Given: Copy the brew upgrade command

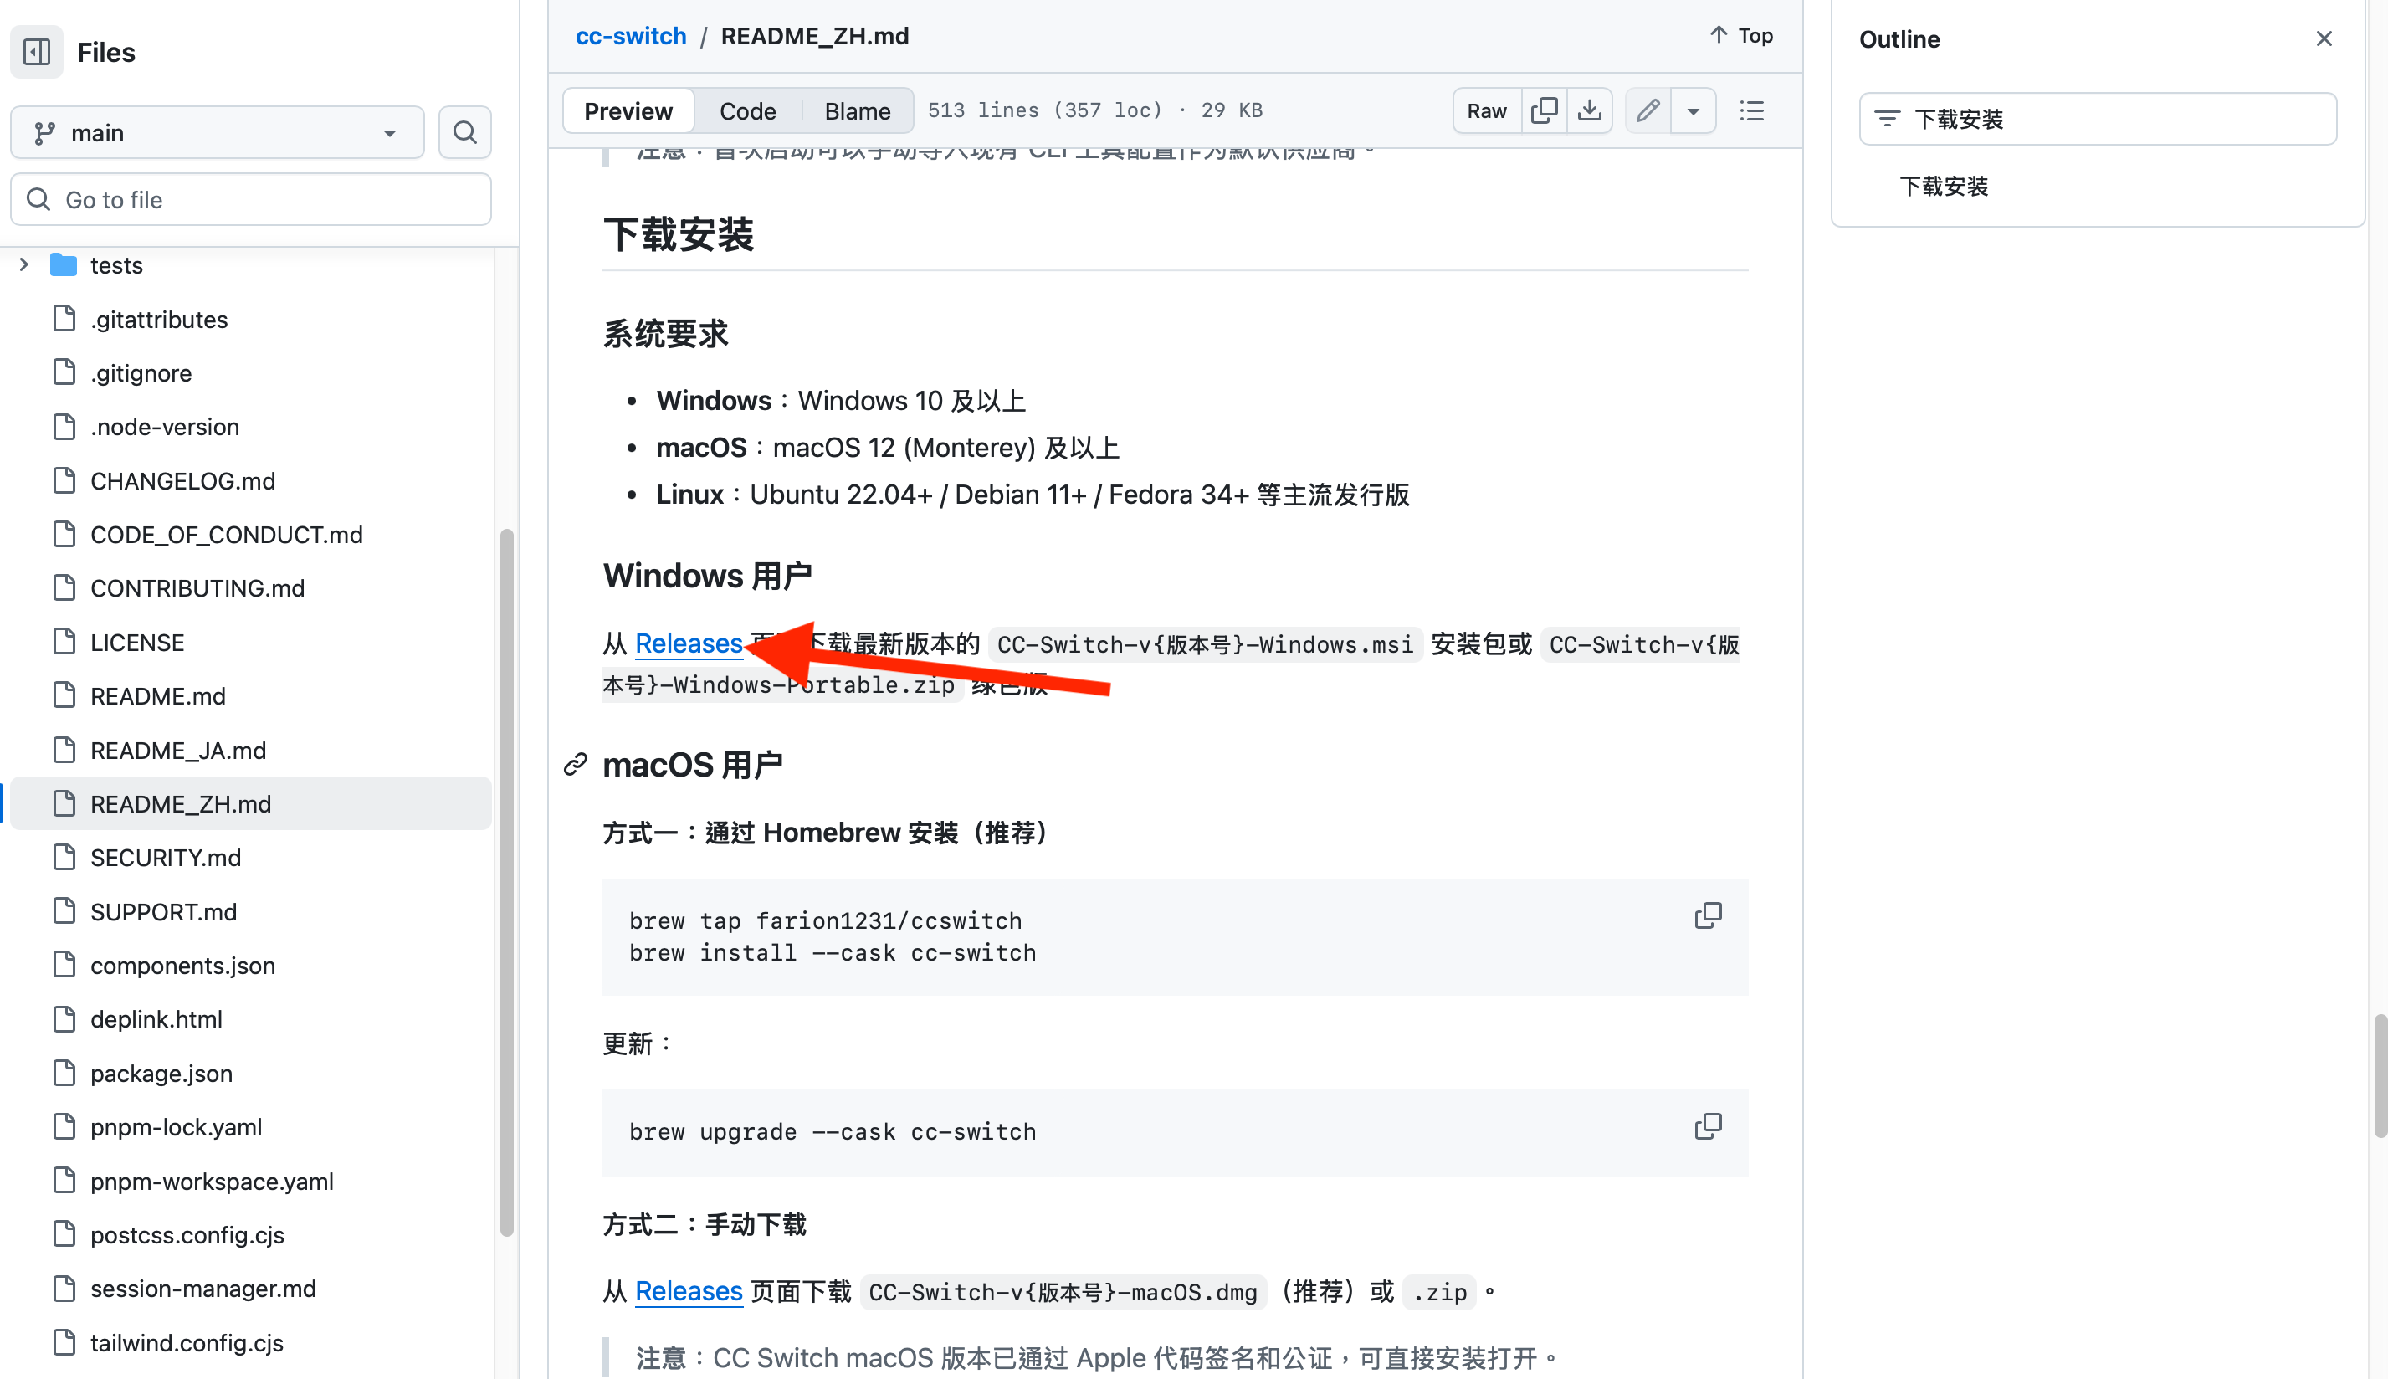Looking at the screenshot, I should (x=1708, y=1126).
